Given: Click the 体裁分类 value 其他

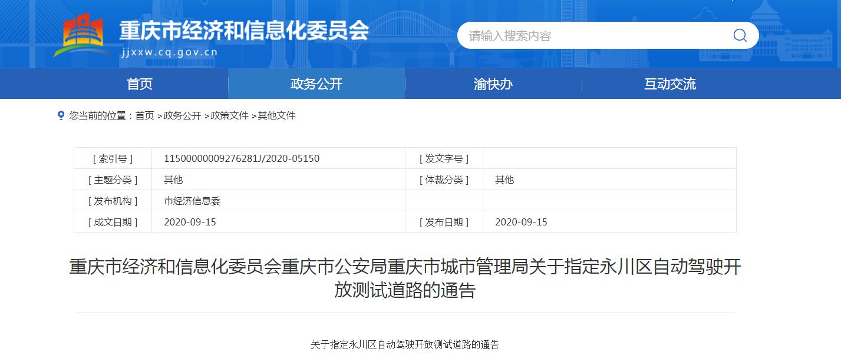Looking at the screenshot, I should click(504, 180).
